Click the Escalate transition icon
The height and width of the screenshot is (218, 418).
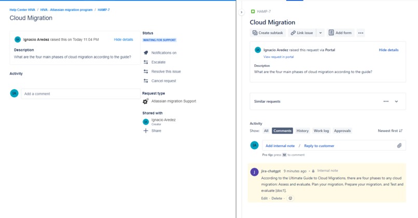146,62
